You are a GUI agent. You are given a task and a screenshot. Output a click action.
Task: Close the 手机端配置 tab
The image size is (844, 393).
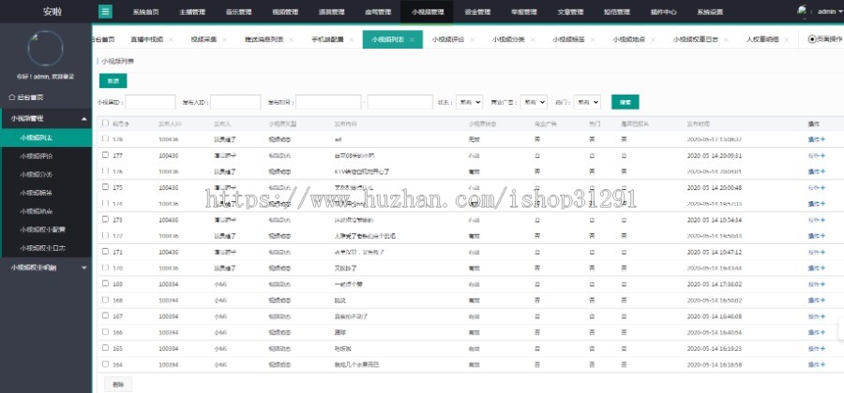351,39
